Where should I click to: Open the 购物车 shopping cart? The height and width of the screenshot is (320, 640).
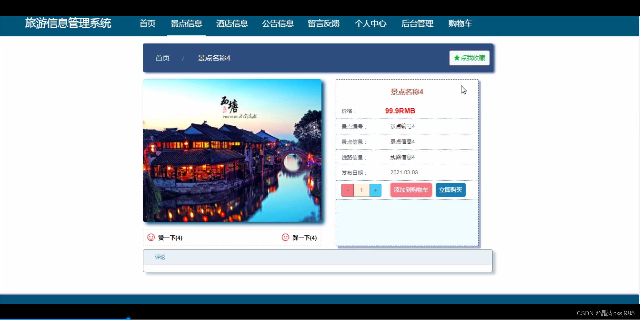pos(460,24)
